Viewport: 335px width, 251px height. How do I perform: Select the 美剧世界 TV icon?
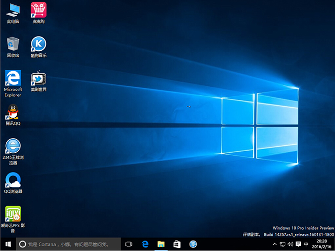click(x=38, y=78)
